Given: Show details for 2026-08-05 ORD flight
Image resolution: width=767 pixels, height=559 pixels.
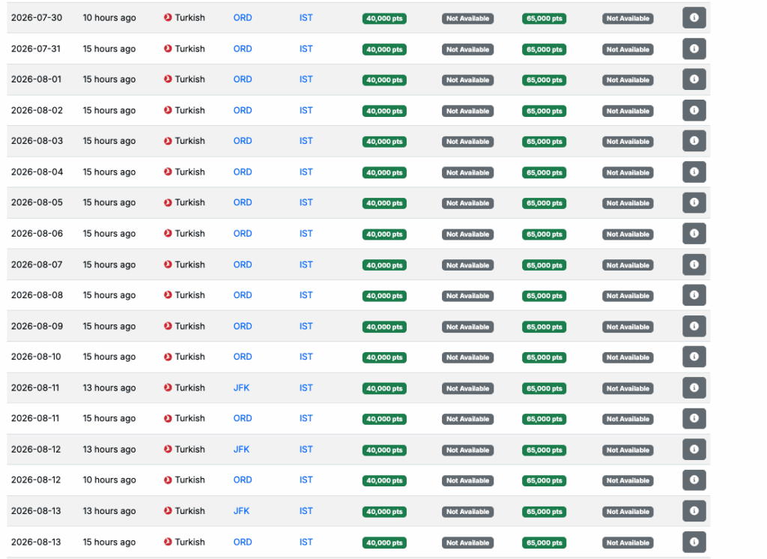Looking at the screenshot, I should pyautogui.click(x=694, y=202).
